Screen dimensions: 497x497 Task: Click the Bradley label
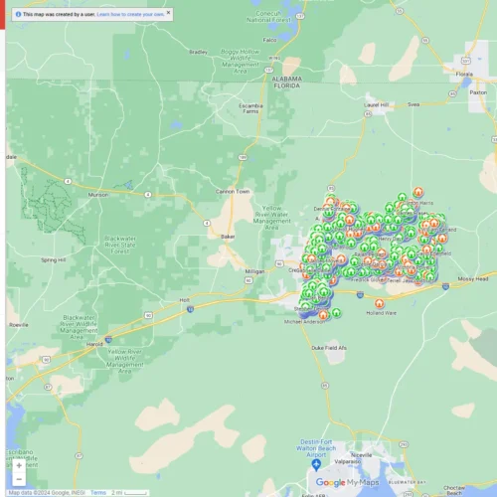(199, 52)
